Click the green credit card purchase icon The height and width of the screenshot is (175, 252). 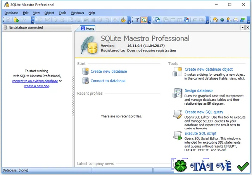point(243,20)
